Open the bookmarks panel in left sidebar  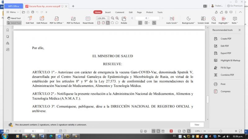pyautogui.click(x=7, y=30)
